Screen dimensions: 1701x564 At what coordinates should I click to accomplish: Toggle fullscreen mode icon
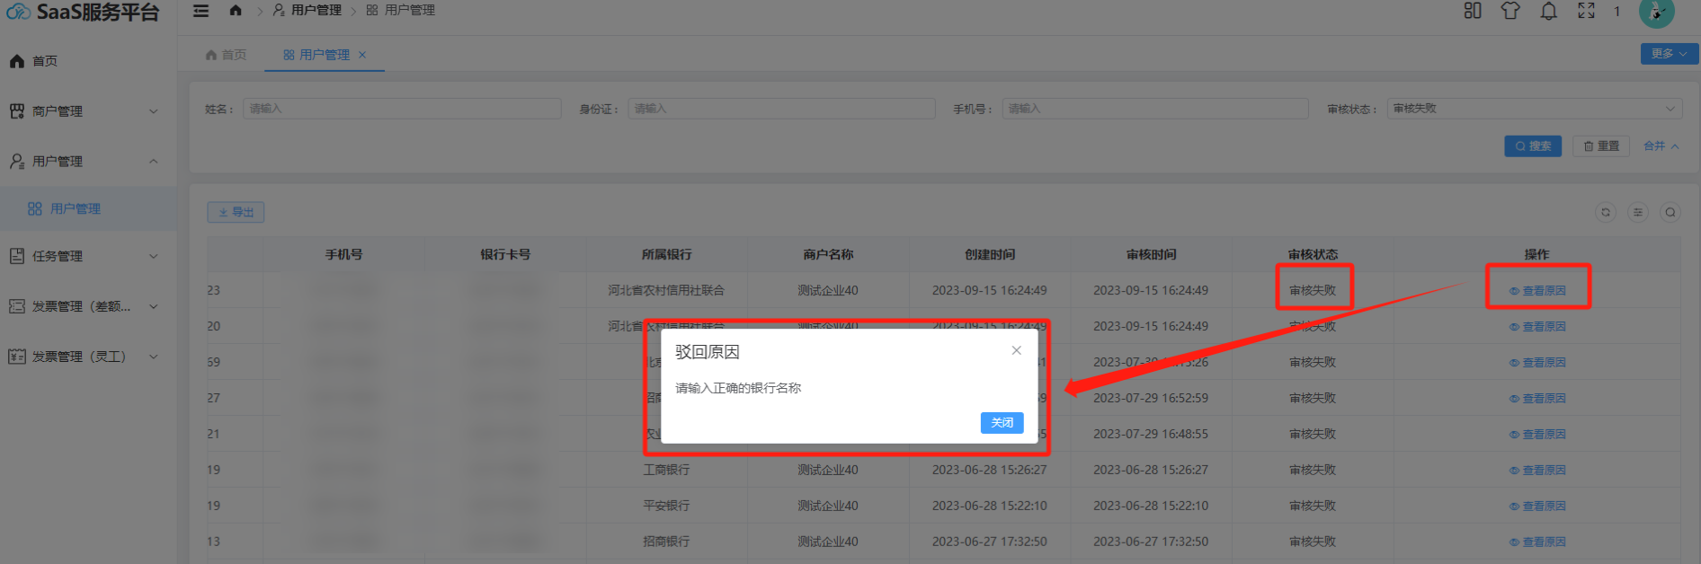click(x=1586, y=11)
